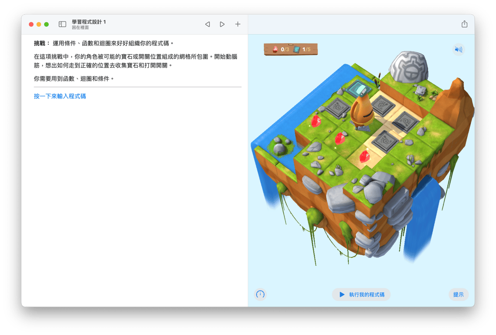Go to the next page arrow
This screenshot has width=496, height=335.
coord(222,24)
